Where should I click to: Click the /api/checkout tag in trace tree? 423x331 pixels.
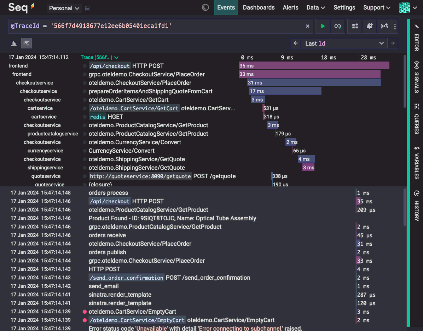pos(110,66)
